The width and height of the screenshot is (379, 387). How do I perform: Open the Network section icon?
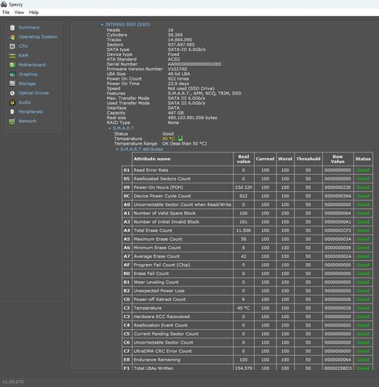pyautogui.click(x=12, y=122)
